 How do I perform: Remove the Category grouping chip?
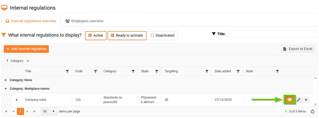coord(28,61)
